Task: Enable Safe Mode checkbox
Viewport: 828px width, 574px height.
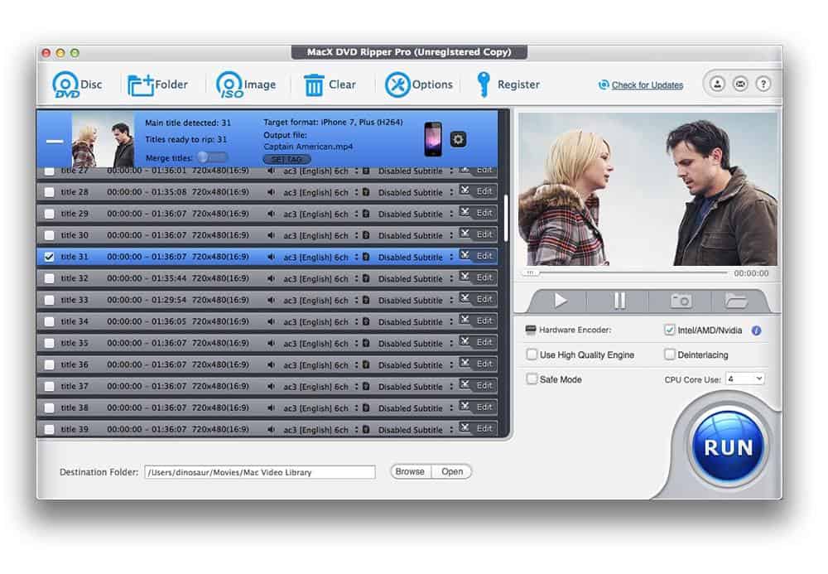Action: pos(532,379)
